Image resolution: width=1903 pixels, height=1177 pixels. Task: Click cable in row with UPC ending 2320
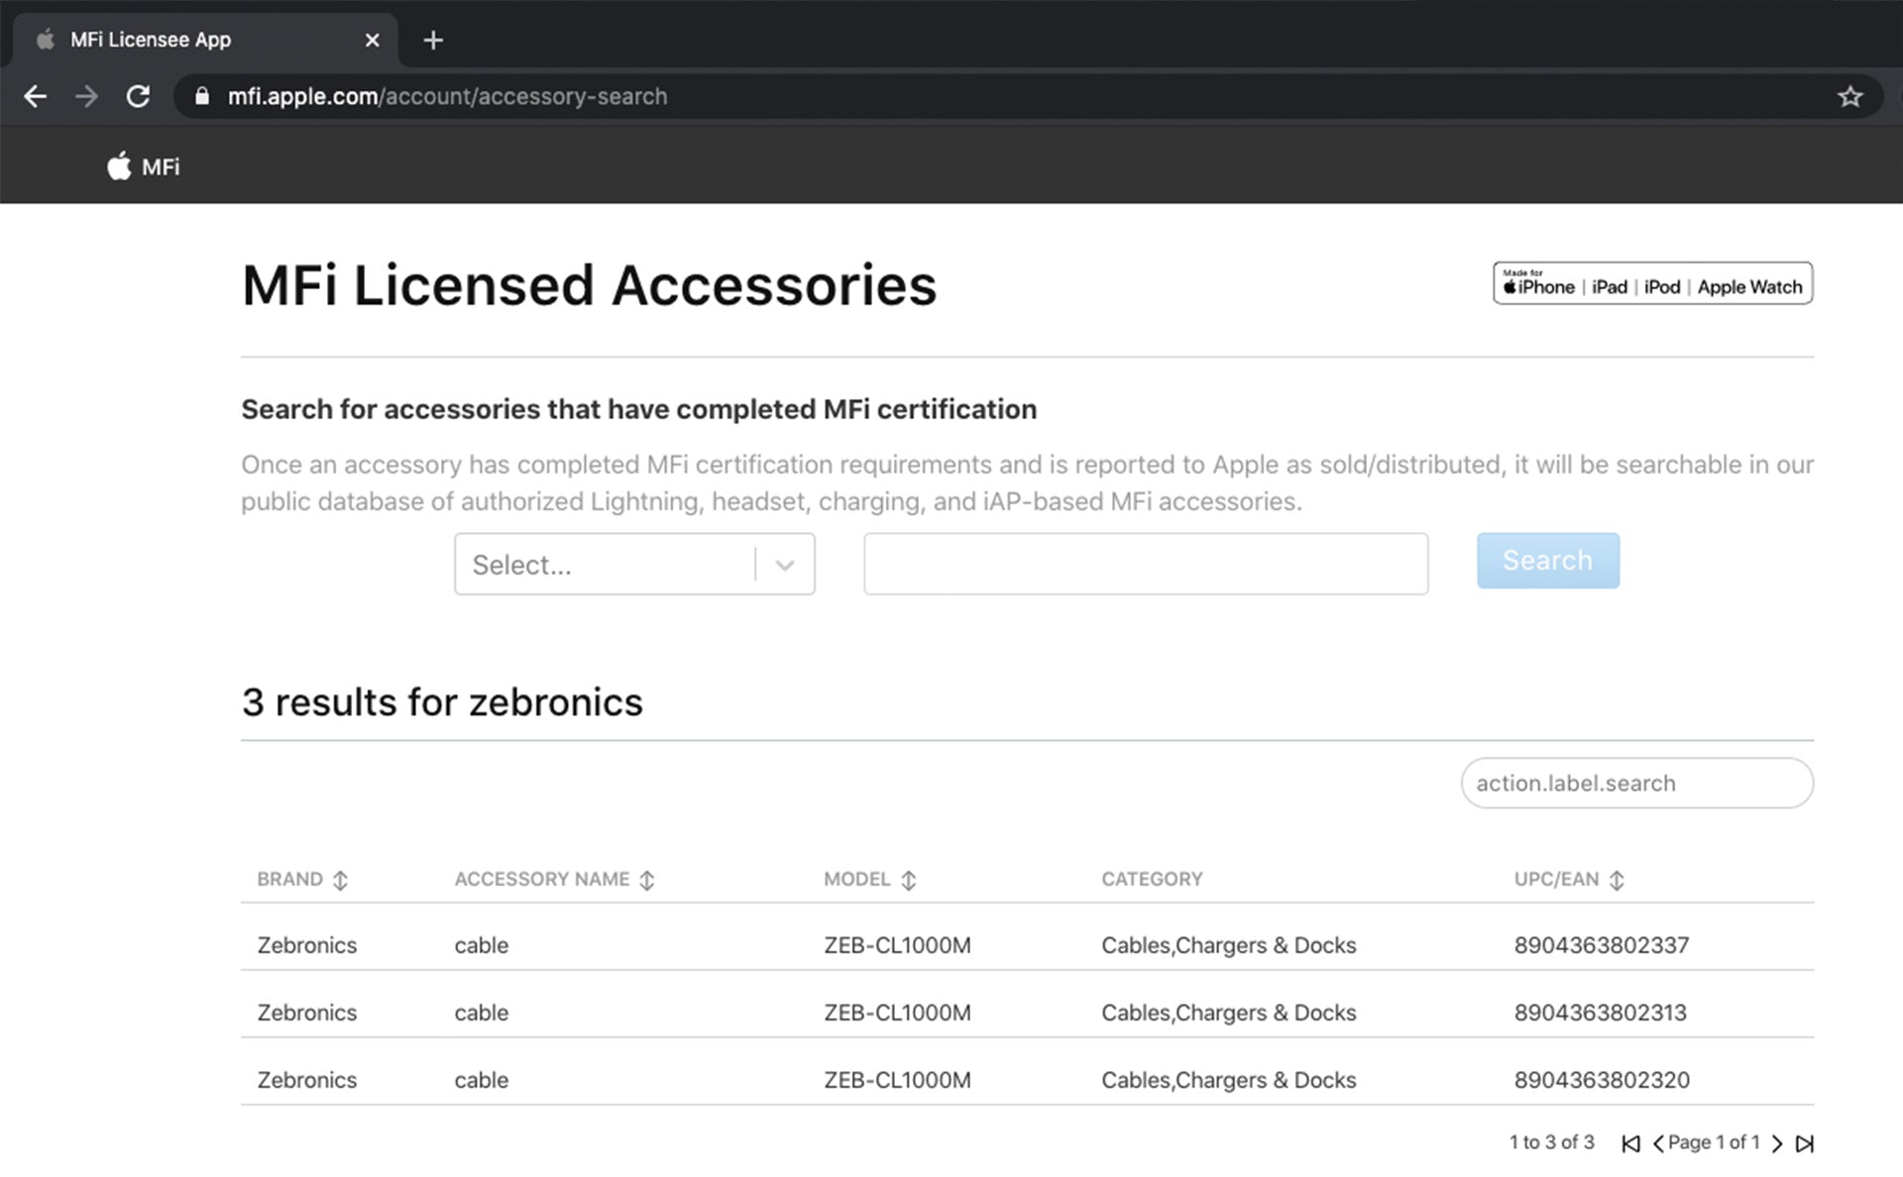coord(482,1080)
